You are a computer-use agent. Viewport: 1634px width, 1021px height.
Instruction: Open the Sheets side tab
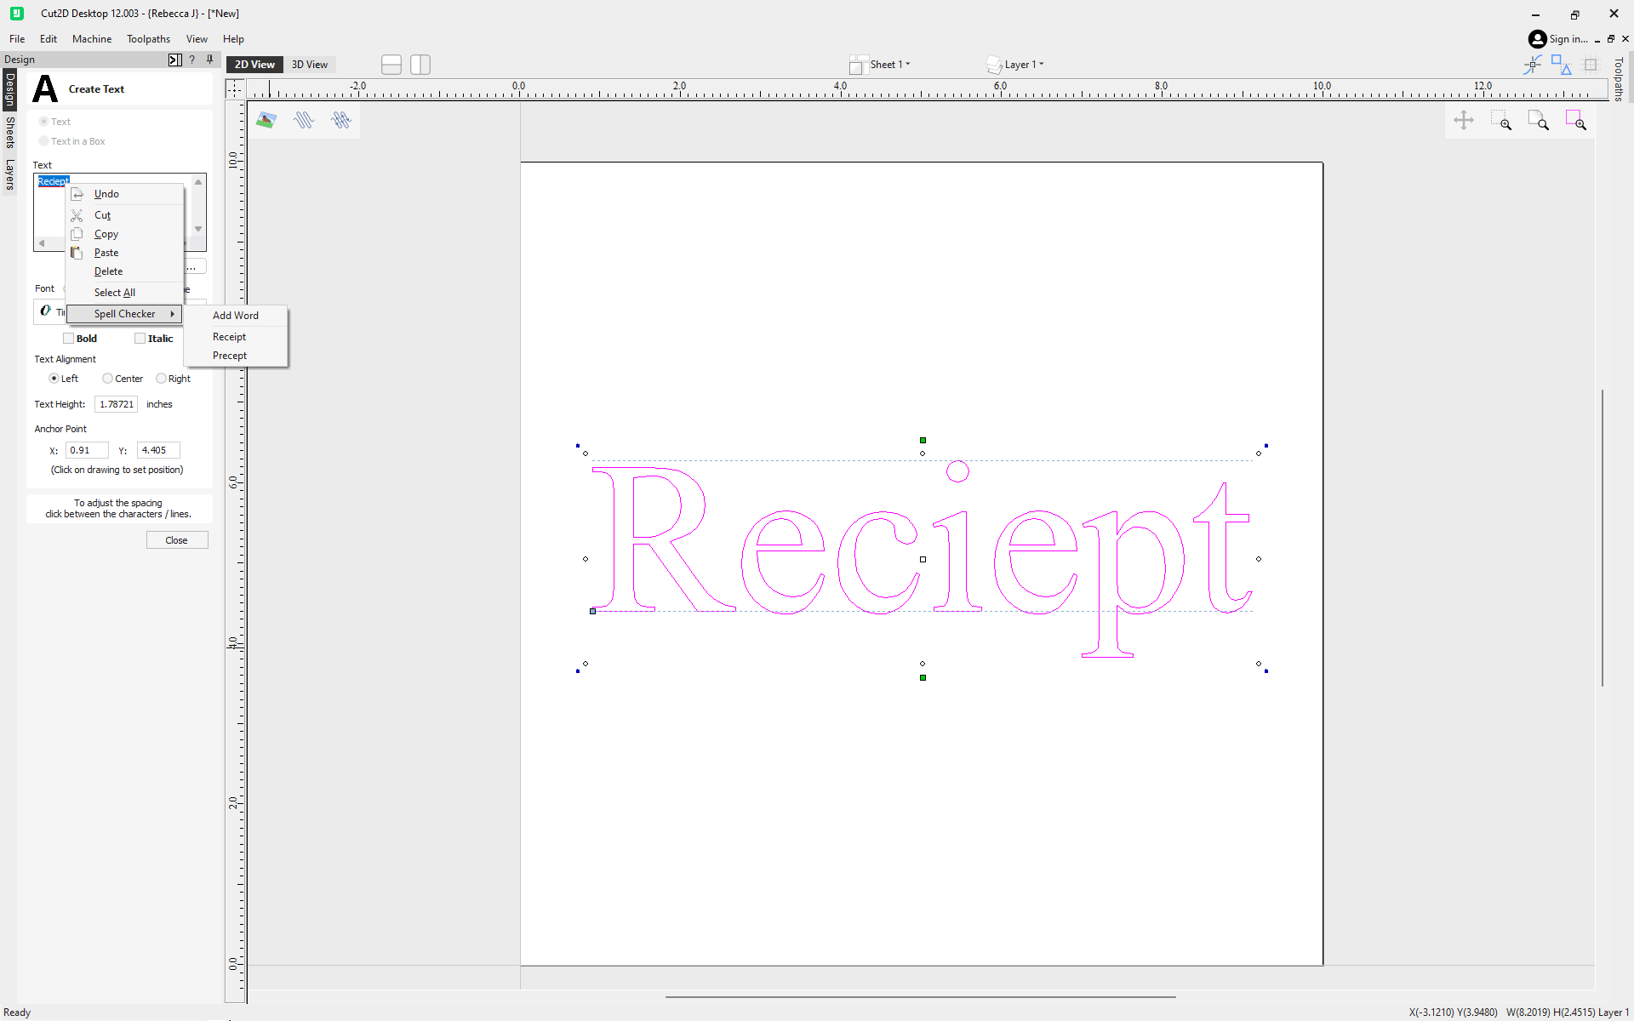point(9,133)
